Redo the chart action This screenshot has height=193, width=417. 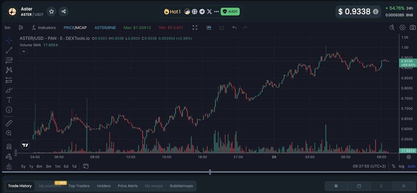245,27
